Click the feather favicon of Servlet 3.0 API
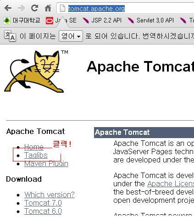The image size is (194, 217). (131, 21)
